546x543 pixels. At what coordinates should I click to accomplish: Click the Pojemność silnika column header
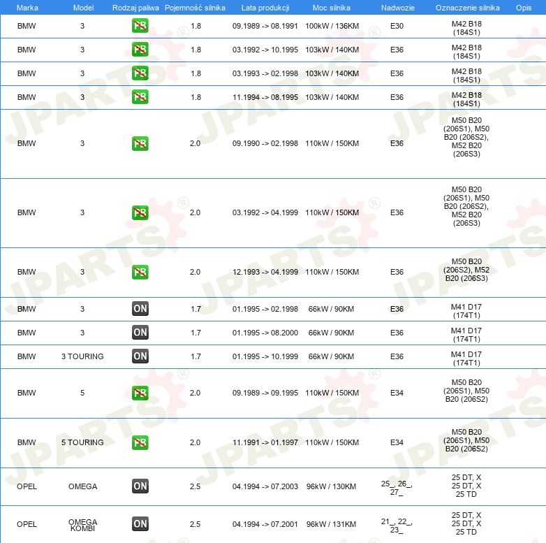tap(195, 8)
